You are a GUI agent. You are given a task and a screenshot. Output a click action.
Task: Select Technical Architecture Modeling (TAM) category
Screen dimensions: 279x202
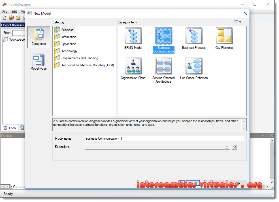coord(84,65)
